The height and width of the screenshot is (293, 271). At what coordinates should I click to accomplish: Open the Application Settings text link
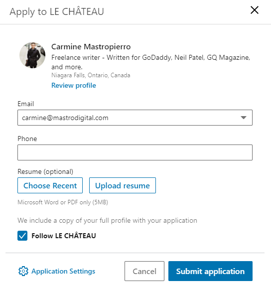pyautogui.click(x=63, y=271)
